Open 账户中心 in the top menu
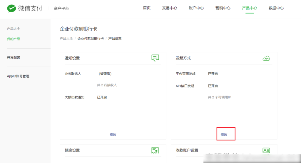The height and width of the screenshot is (163, 301). point(196,8)
